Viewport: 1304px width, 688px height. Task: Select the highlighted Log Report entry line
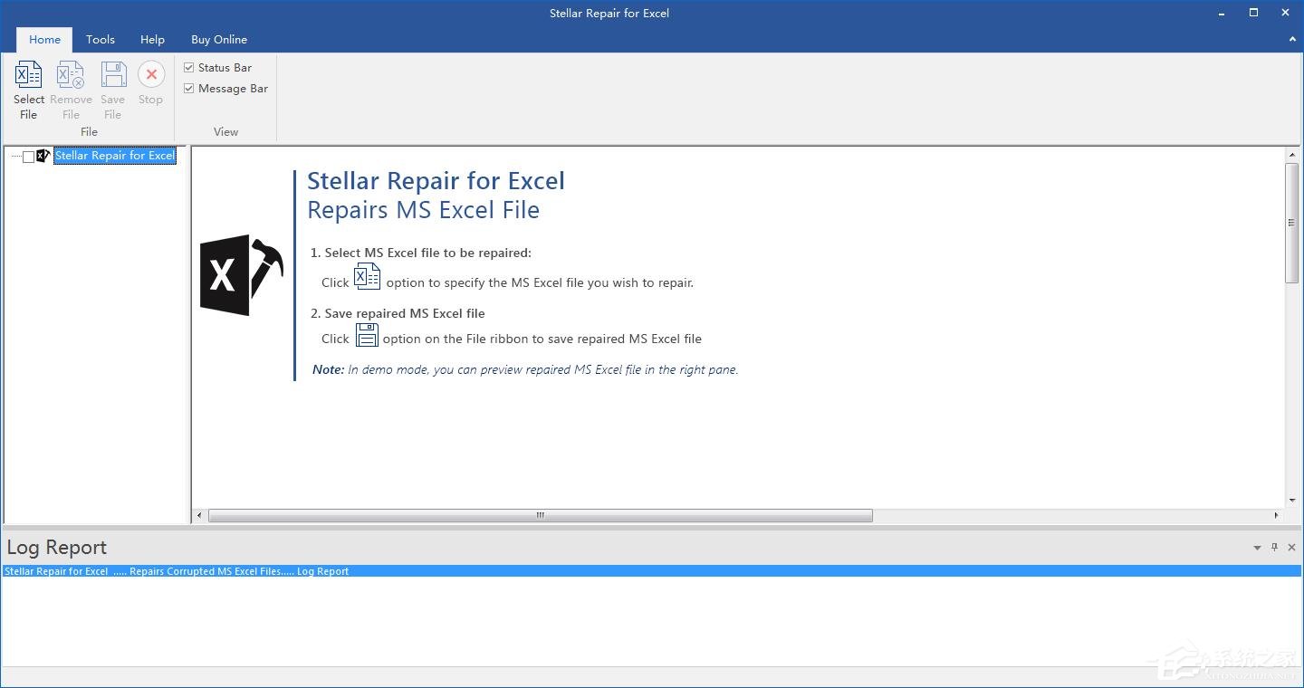(651, 571)
